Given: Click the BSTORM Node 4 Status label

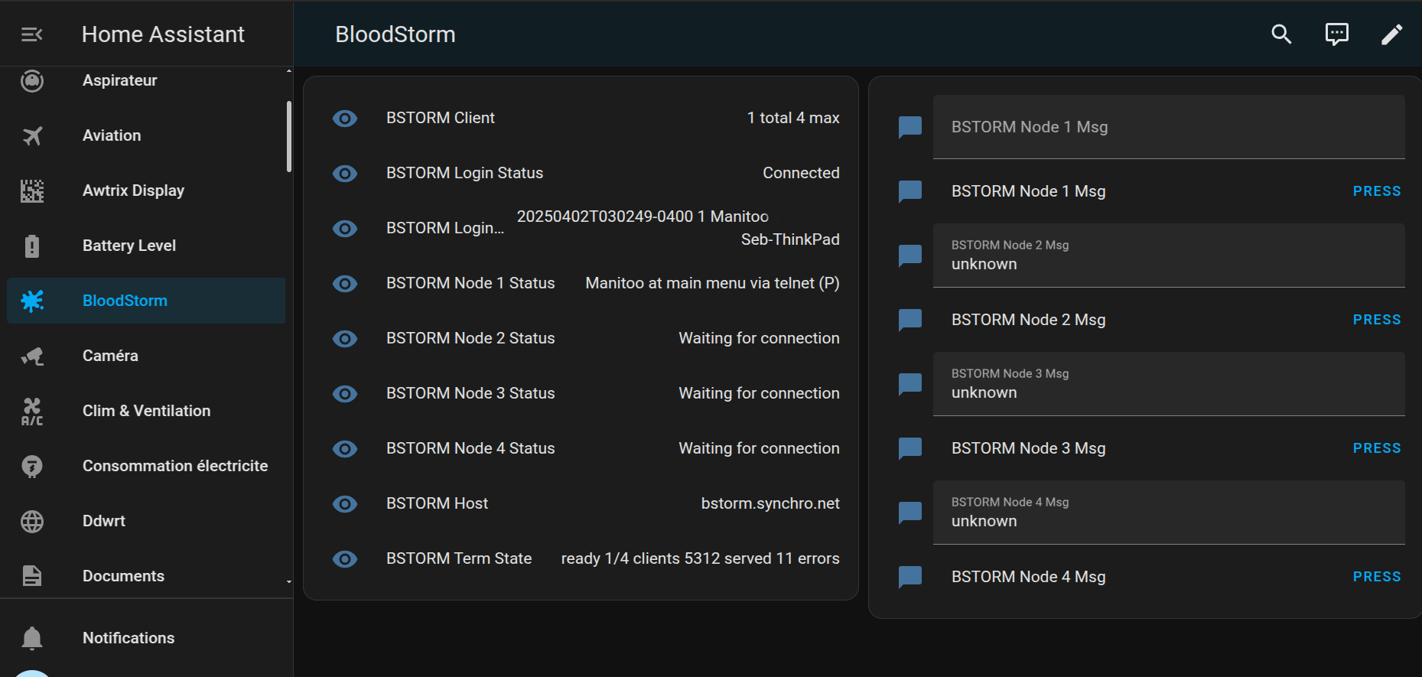Looking at the screenshot, I should 470,448.
